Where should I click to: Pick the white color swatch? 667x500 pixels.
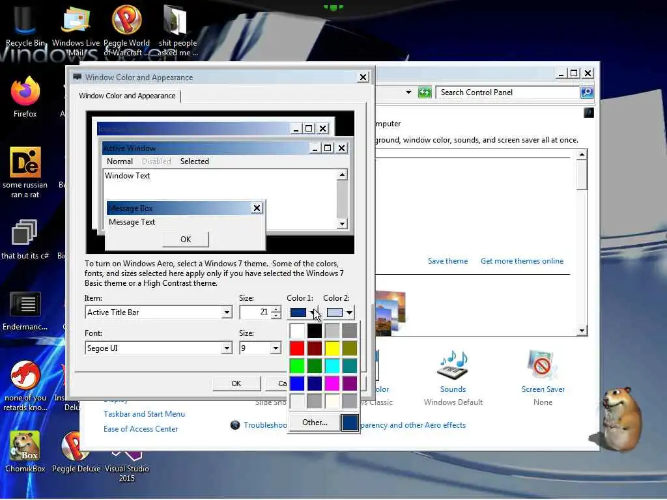[x=297, y=331]
